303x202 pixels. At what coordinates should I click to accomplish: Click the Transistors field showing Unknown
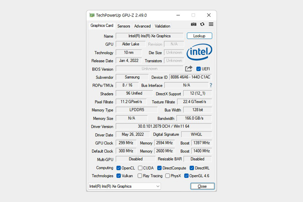coord(174,61)
